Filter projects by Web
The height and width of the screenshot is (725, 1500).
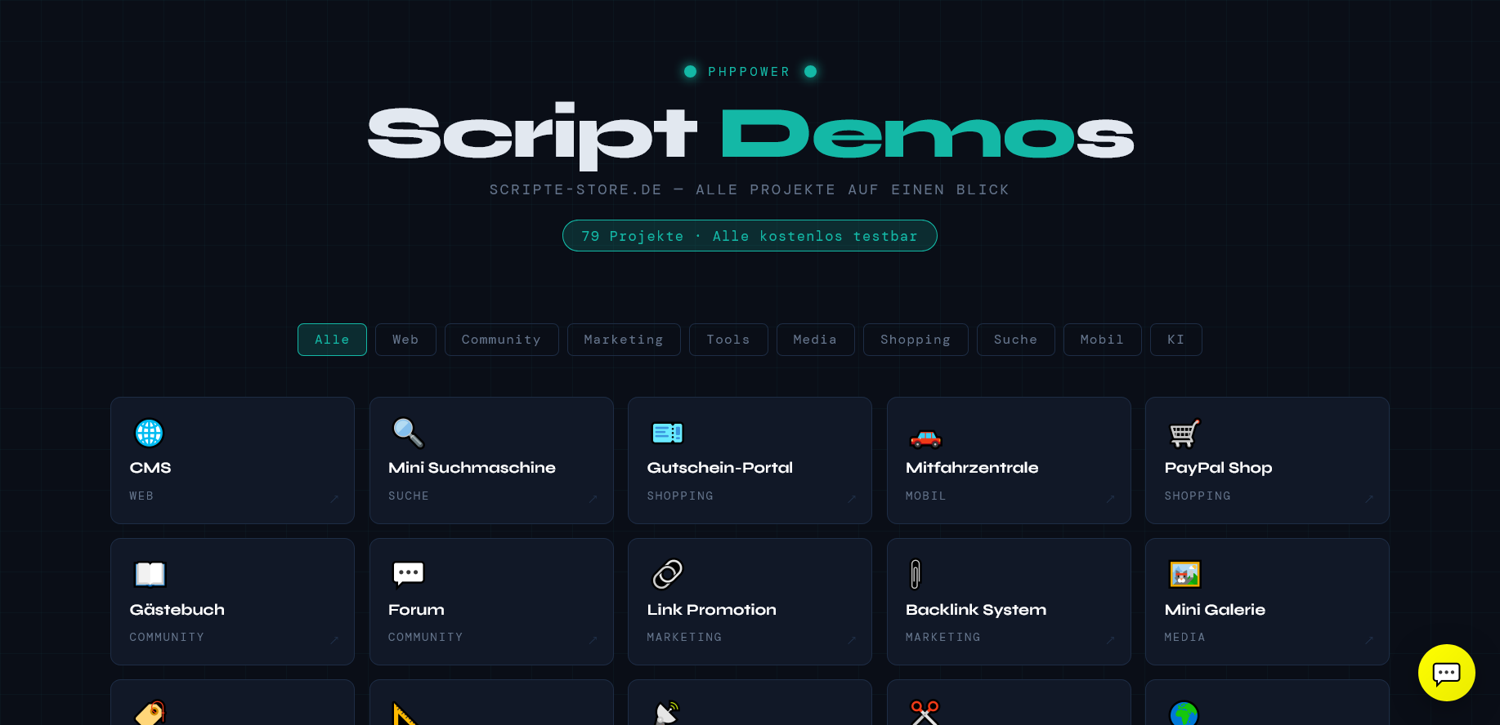coord(405,340)
